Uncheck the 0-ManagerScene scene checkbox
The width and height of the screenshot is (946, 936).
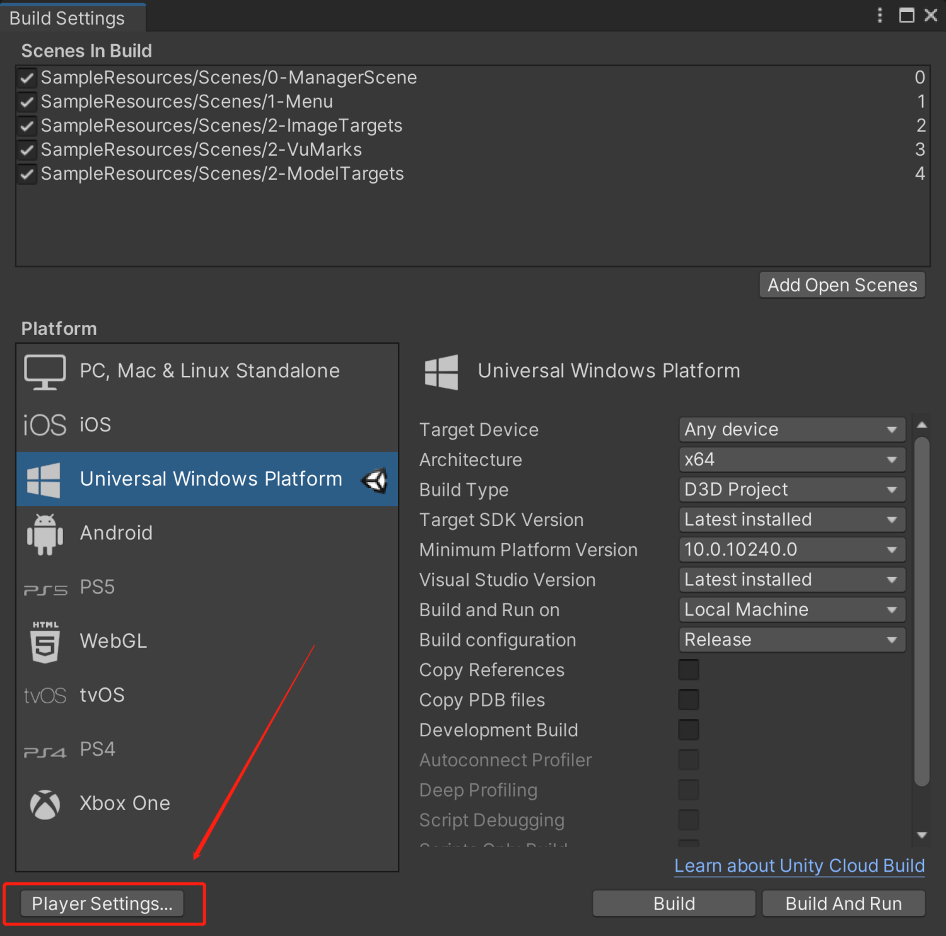coord(27,78)
